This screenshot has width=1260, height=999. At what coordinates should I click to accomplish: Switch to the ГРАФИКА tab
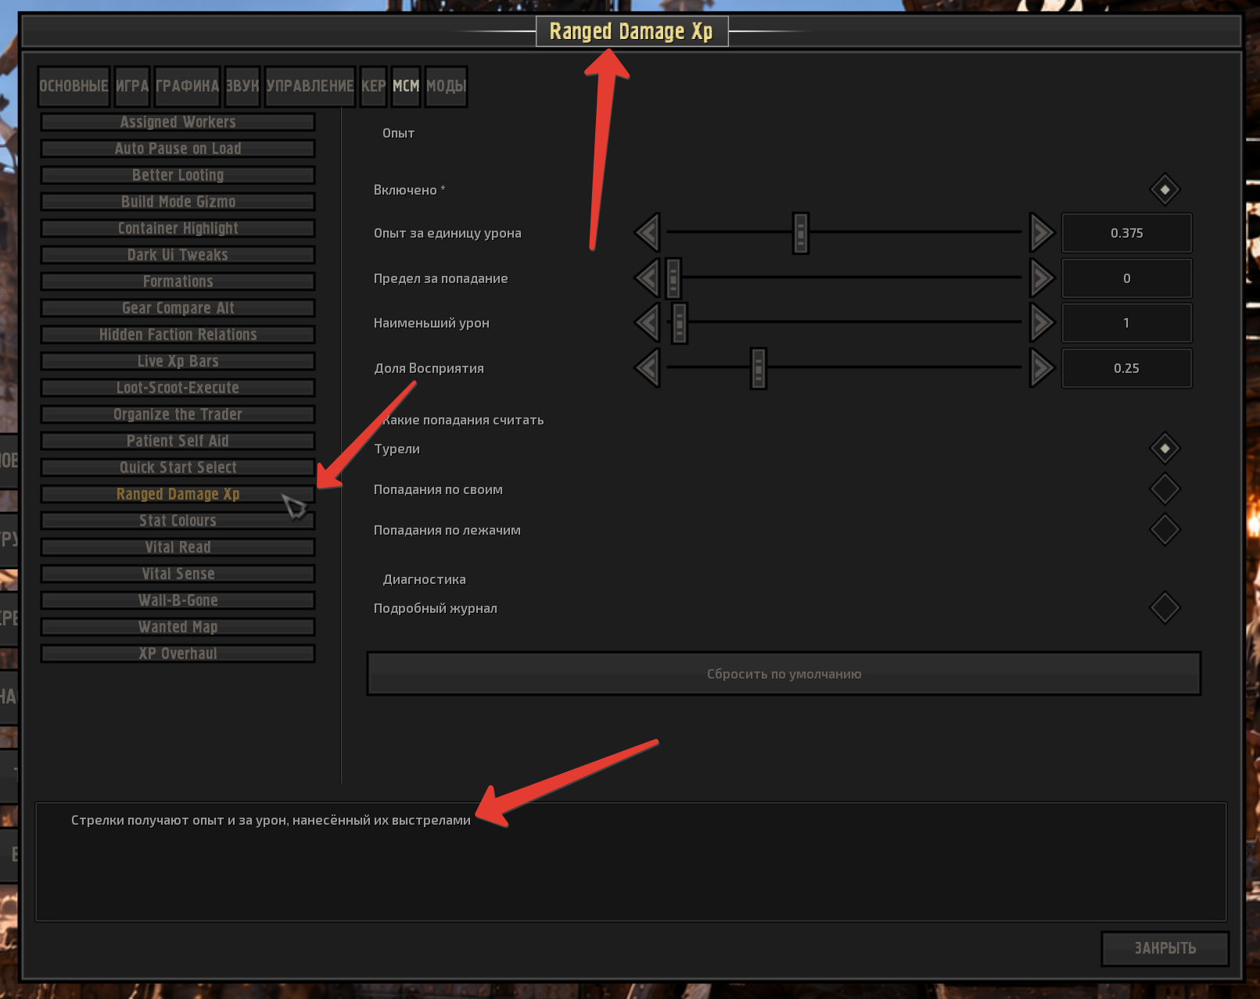tap(187, 86)
